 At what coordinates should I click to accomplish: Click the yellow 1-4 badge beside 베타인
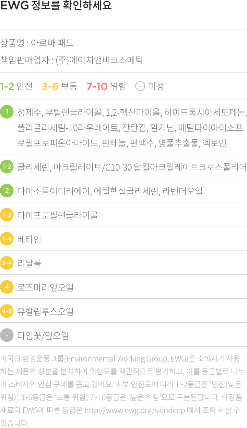[x=7, y=239]
